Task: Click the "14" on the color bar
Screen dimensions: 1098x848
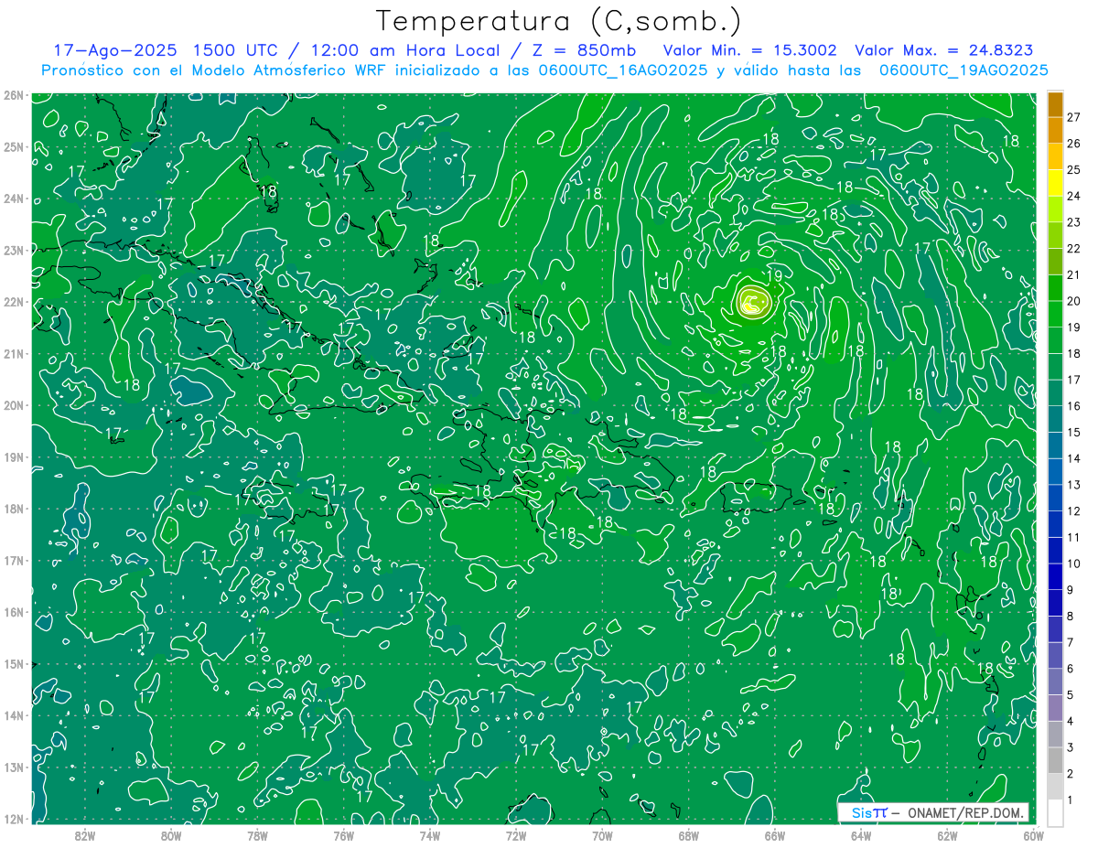Action: click(1074, 458)
